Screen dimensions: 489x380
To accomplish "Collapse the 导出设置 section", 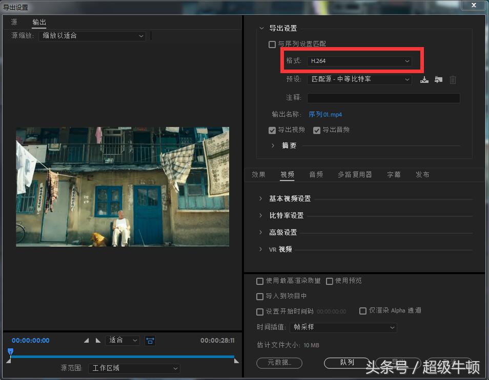I will click(261, 28).
